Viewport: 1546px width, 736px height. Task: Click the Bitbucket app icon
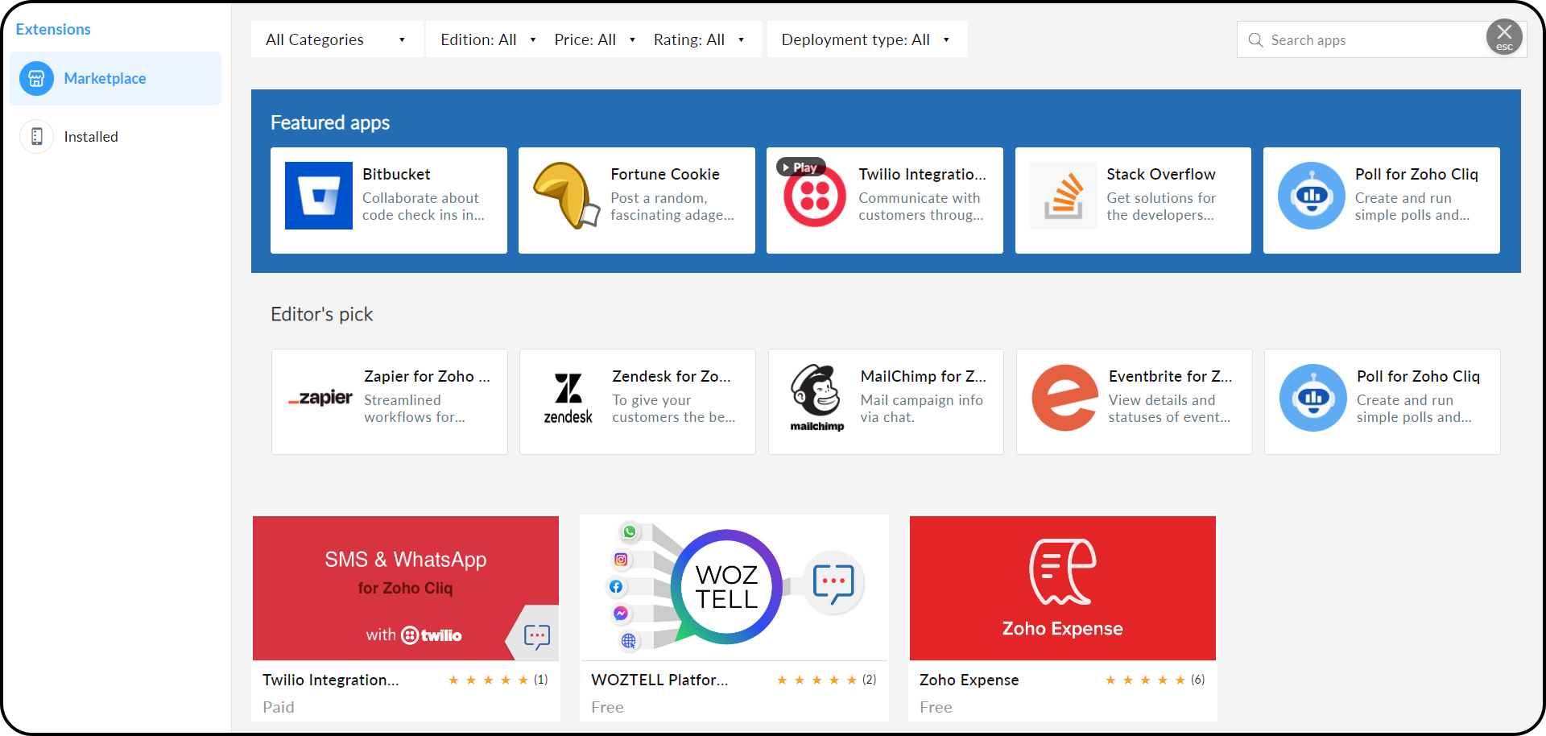coord(318,196)
